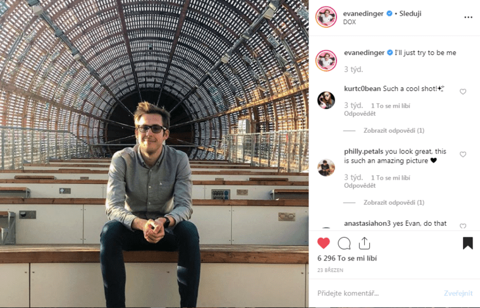This screenshot has height=308, width=480.
Task: Open philly.petals' avatar
Action: 326,167
